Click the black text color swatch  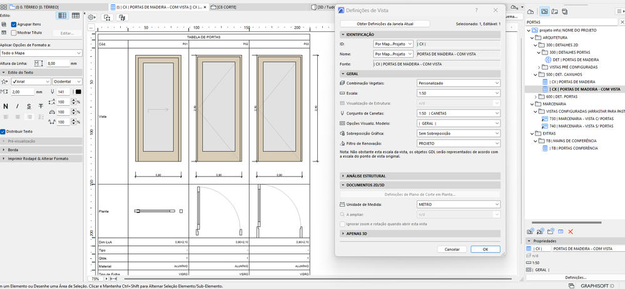pos(78,92)
